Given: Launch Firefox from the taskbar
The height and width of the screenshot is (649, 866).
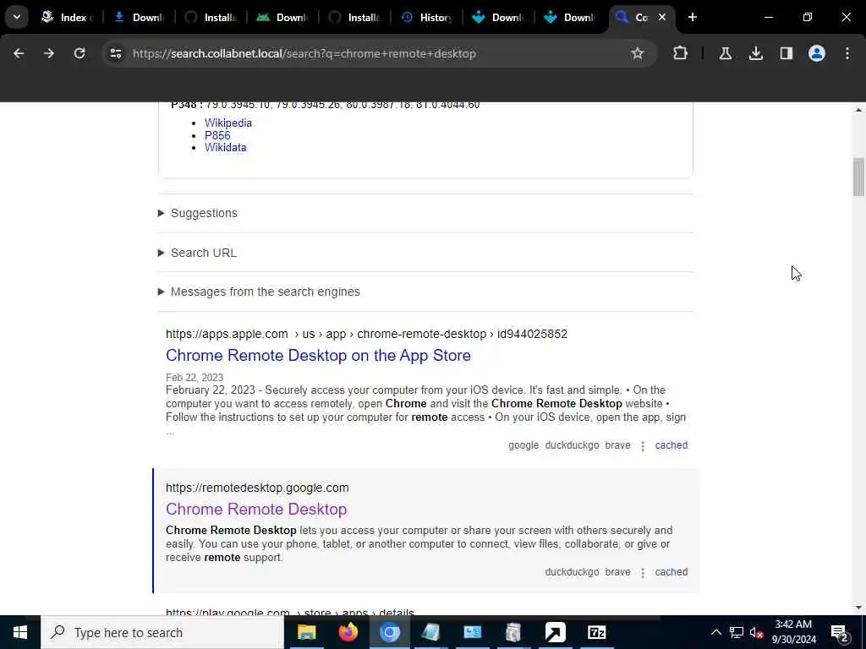Looking at the screenshot, I should pos(348,632).
